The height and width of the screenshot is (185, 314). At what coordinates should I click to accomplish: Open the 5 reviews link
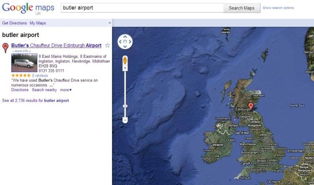coord(40,75)
